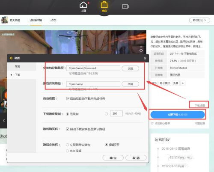The height and width of the screenshot is (172, 214).
Task: Close the settings dialog with the X
Action: [x=145, y=58]
